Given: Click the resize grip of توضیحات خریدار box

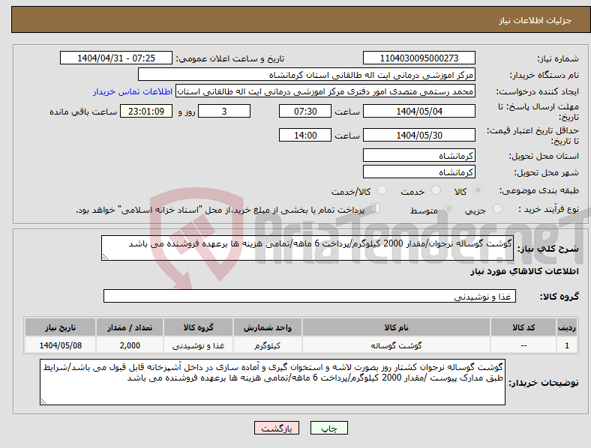Looking at the screenshot, I should [x=43, y=402].
